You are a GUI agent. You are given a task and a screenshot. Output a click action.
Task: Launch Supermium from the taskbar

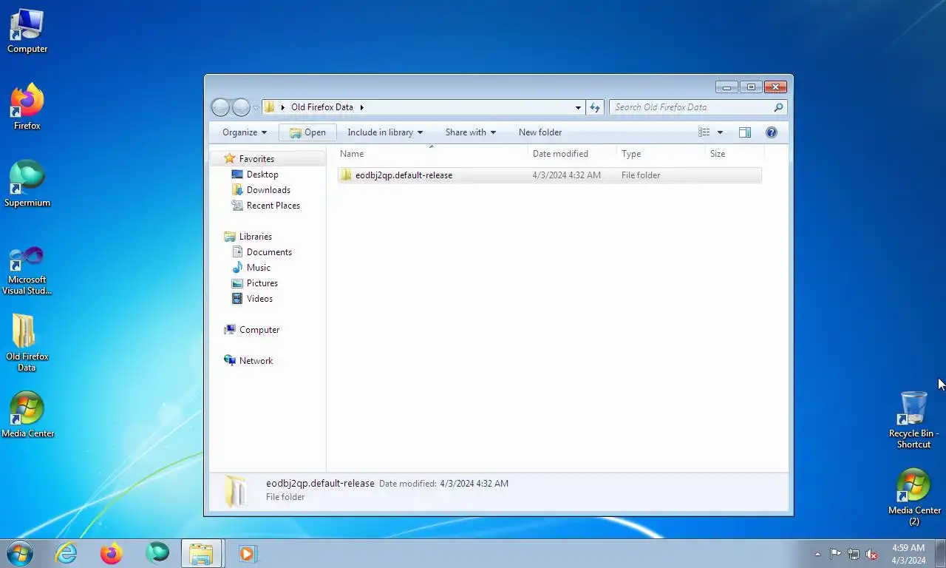[157, 553]
